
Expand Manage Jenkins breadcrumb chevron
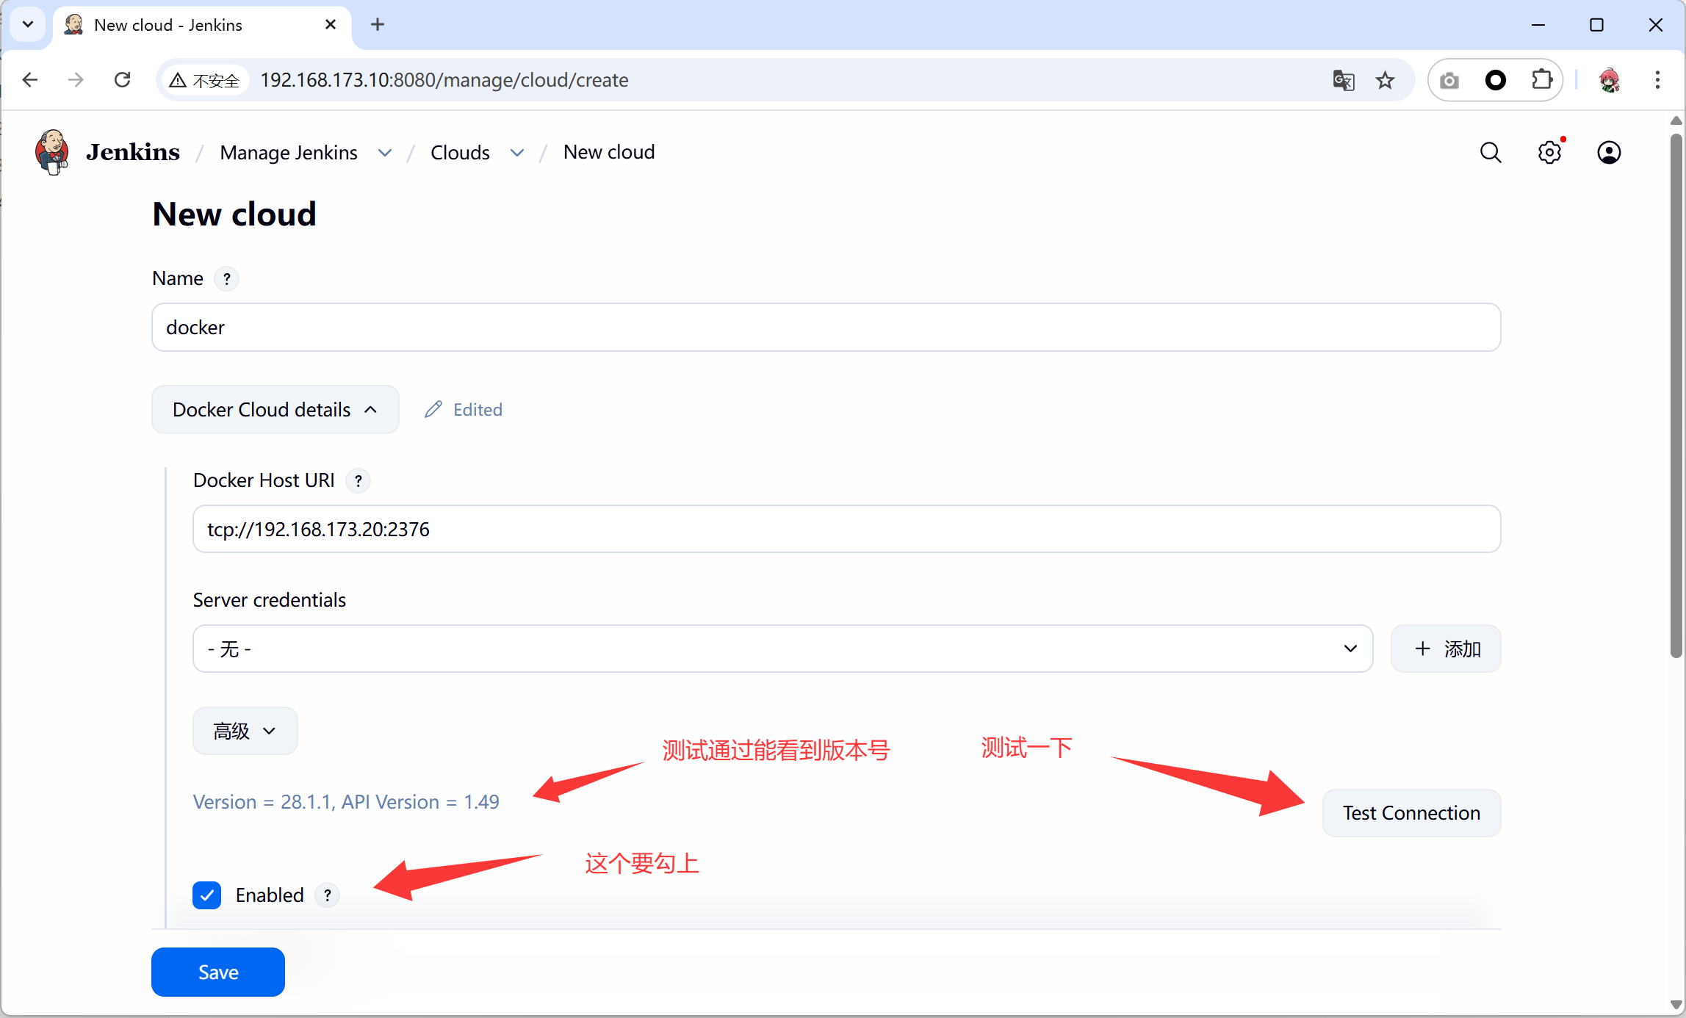pyautogui.click(x=385, y=153)
